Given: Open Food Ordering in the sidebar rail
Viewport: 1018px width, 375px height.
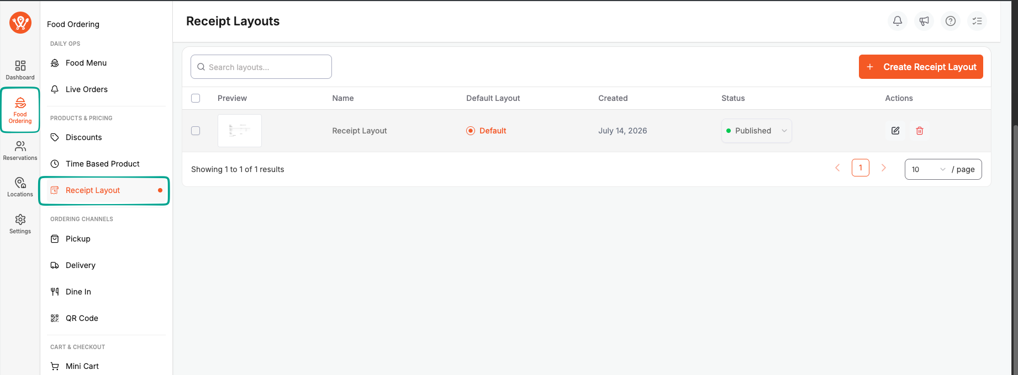Looking at the screenshot, I should click(x=20, y=110).
